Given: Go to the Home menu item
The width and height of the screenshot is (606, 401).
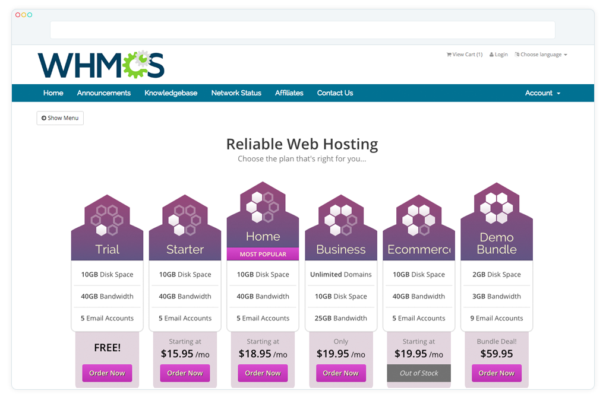Looking at the screenshot, I should tap(53, 93).
